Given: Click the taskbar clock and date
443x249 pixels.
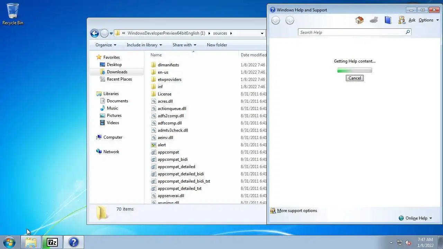Looking at the screenshot, I should pyautogui.click(x=425, y=242).
